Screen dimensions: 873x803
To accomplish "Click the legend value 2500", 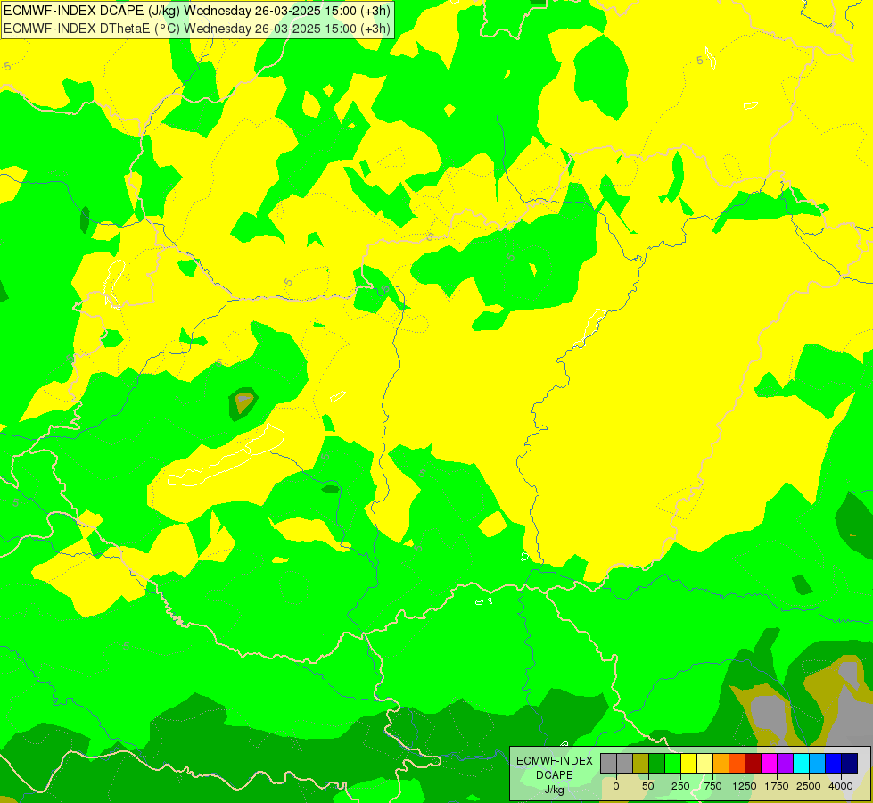I will click(x=809, y=786).
